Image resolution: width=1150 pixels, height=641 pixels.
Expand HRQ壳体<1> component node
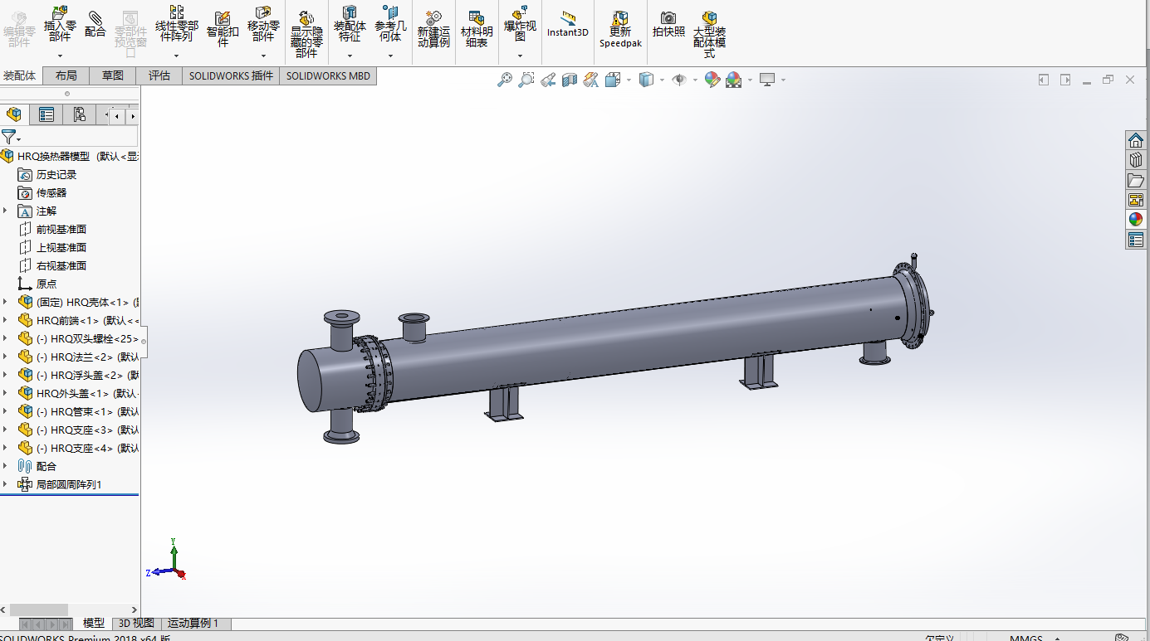[5, 302]
